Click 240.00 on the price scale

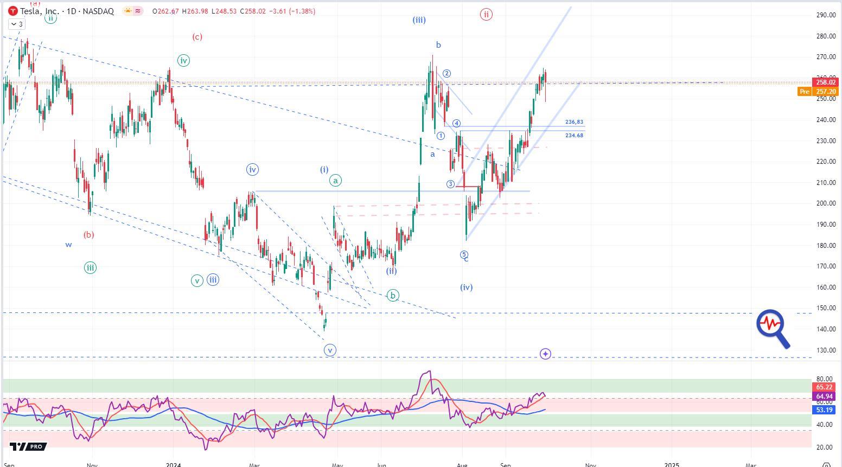click(x=825, y=120)
